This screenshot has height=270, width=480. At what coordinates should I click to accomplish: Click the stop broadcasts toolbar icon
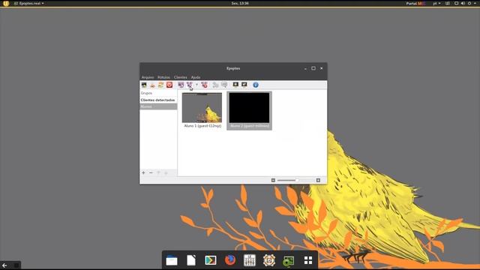coord(204,85)
